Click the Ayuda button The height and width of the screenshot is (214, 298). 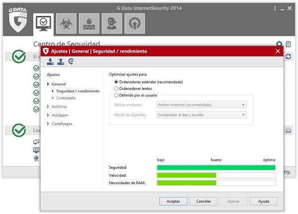(x=264, y=201)
